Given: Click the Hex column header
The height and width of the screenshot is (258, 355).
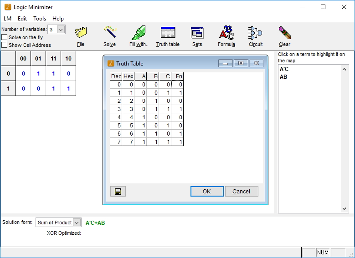Looking at the screenshot, I should [129, 76].
